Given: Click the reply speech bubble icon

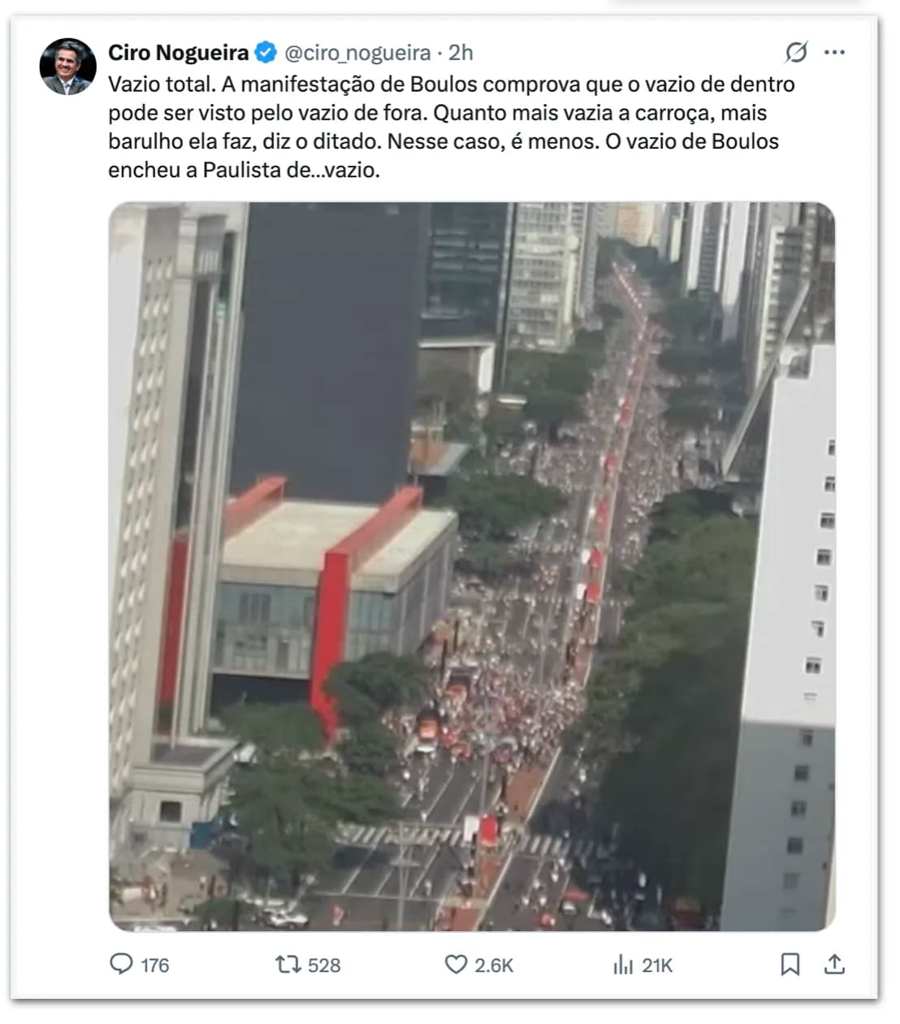Looking at the screenshot, I should click(121, 964).
